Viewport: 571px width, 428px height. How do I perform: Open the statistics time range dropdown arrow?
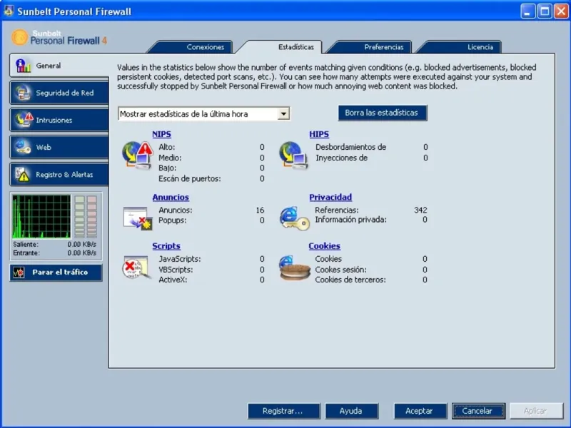[x=283, y=114]
